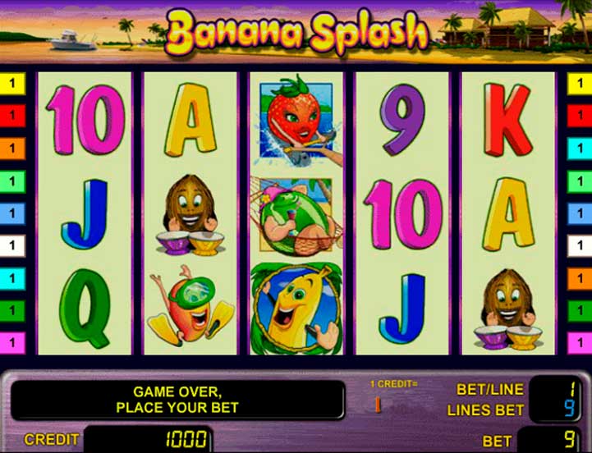592x453 pixels.
Task: Click the Game Over message panel
Action: (177, 400)
